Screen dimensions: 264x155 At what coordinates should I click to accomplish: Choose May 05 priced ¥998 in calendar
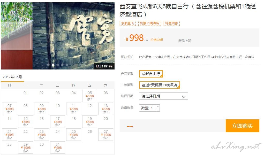pos(90,96)
